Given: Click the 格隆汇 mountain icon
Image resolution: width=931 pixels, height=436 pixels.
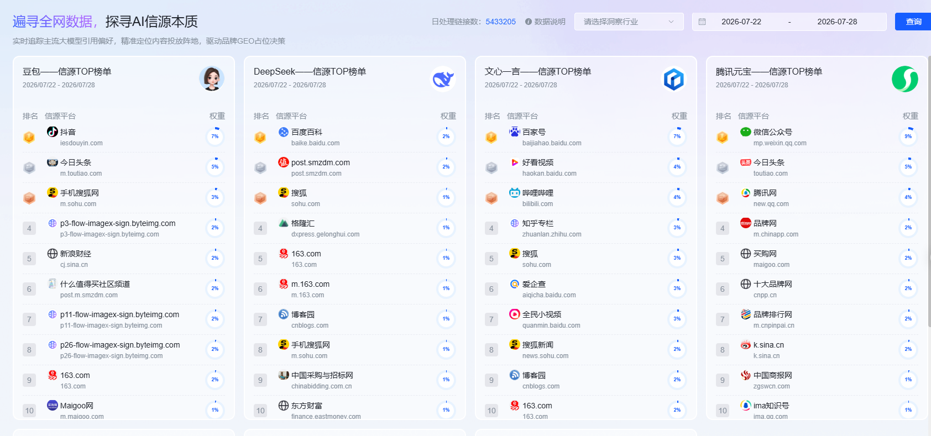Looking at the screenshot, I should pos(284,223).
